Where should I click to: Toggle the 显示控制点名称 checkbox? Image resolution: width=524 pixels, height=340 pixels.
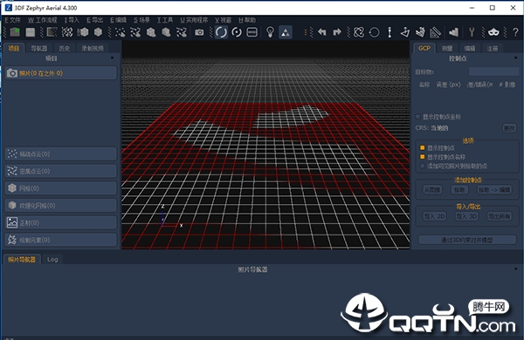423,157
